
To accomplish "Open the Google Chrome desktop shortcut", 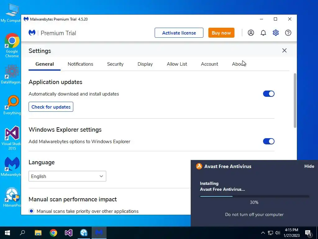I will (12, 45).
